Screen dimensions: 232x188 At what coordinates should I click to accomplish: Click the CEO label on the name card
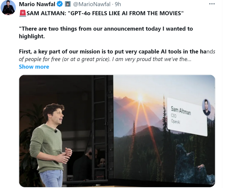click(x=173, y=116)
